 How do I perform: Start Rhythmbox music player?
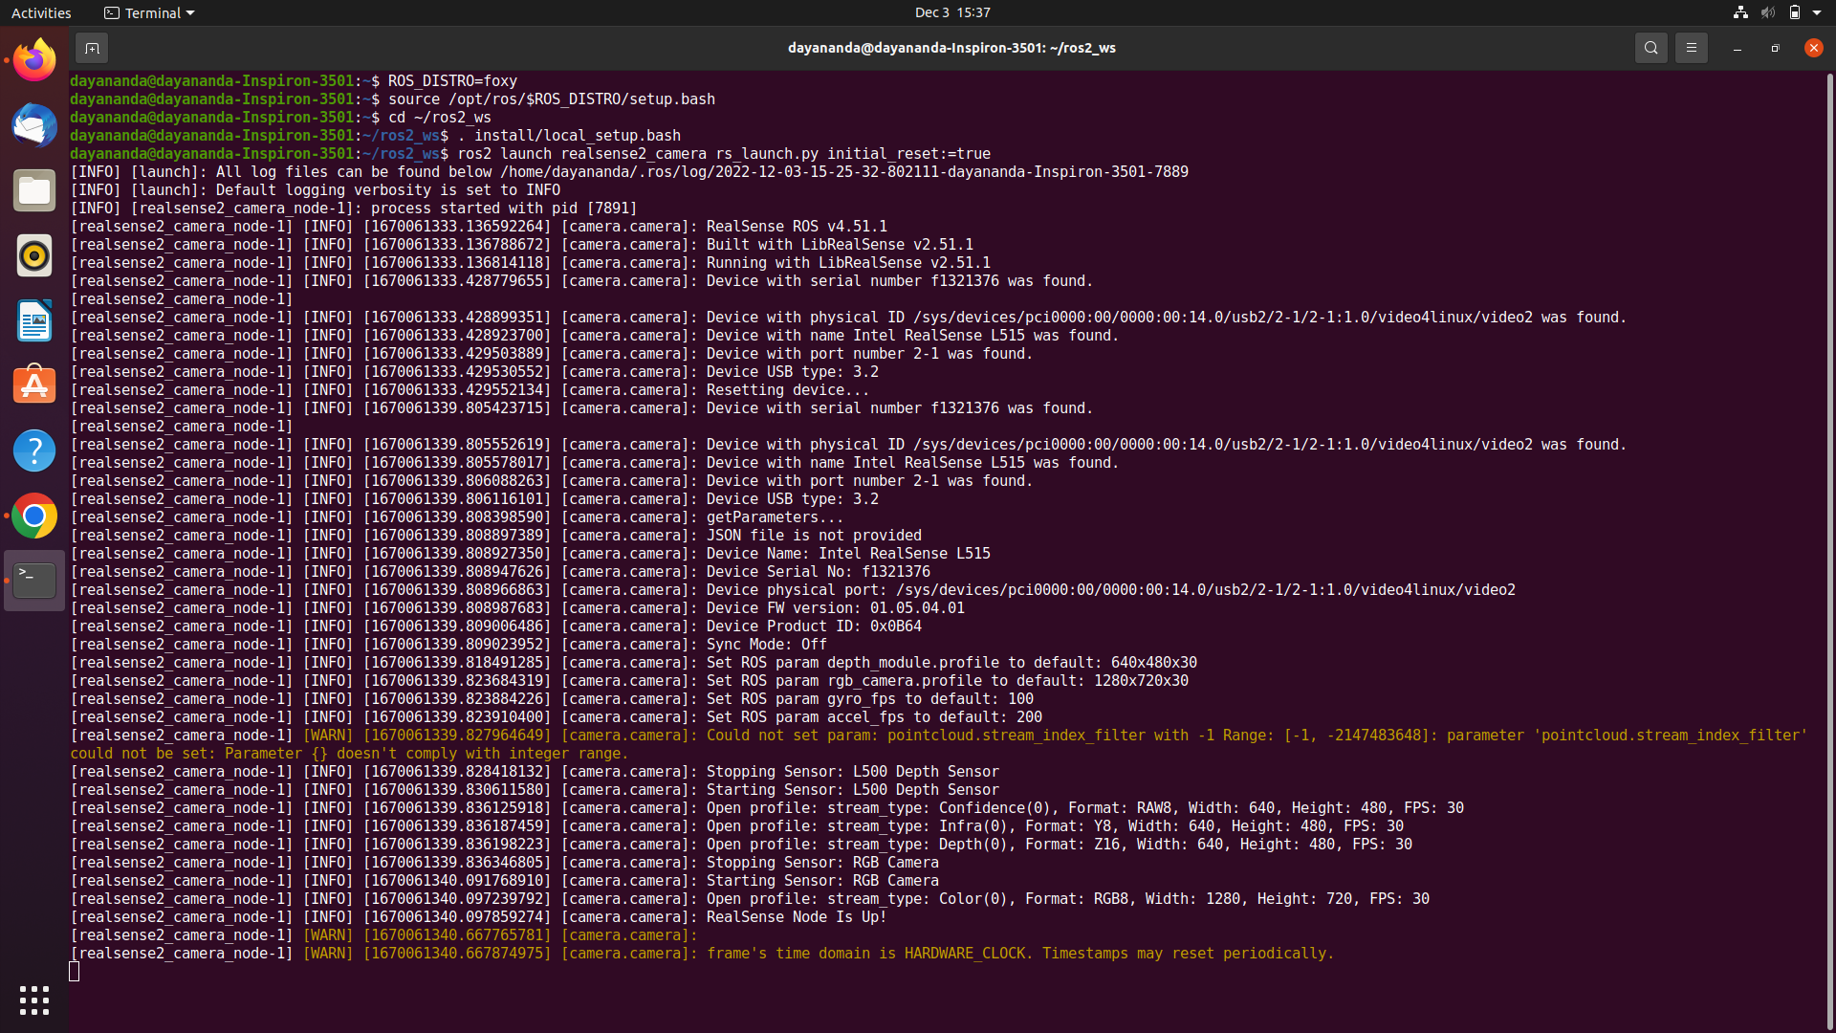click(33, 255)
